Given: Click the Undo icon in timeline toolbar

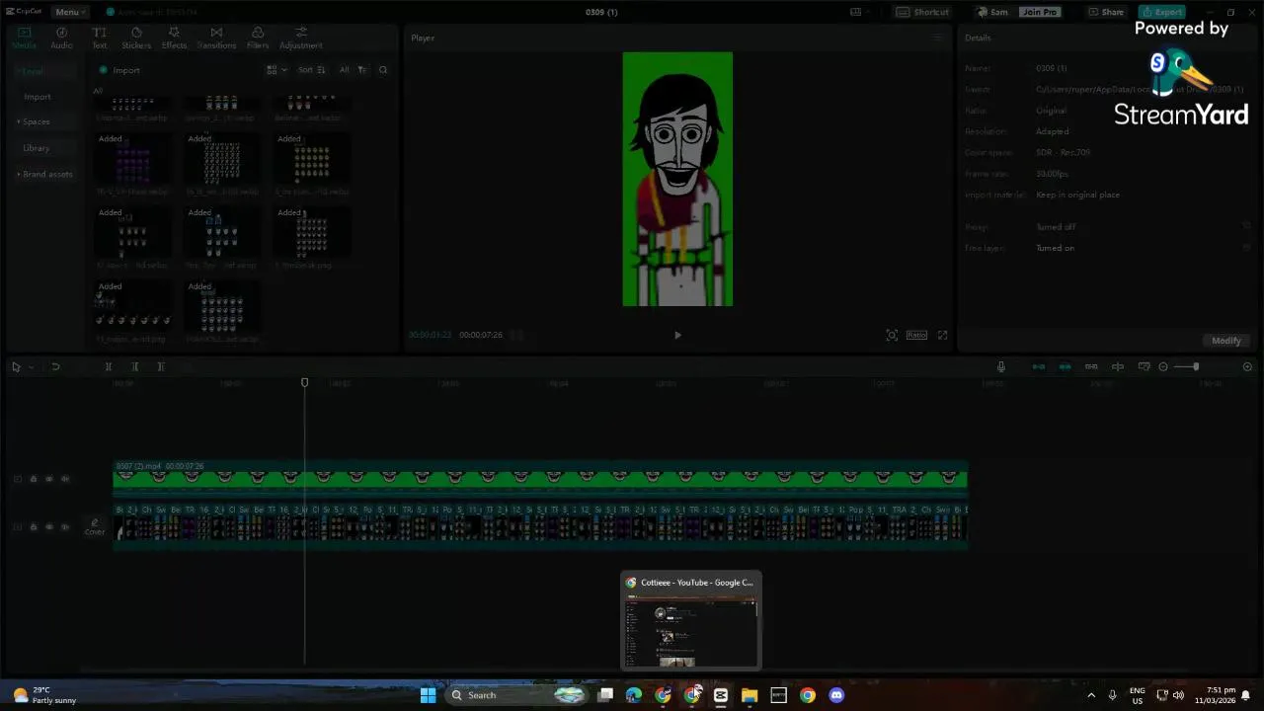Looking at the screenshot, I should coord(55,366).
